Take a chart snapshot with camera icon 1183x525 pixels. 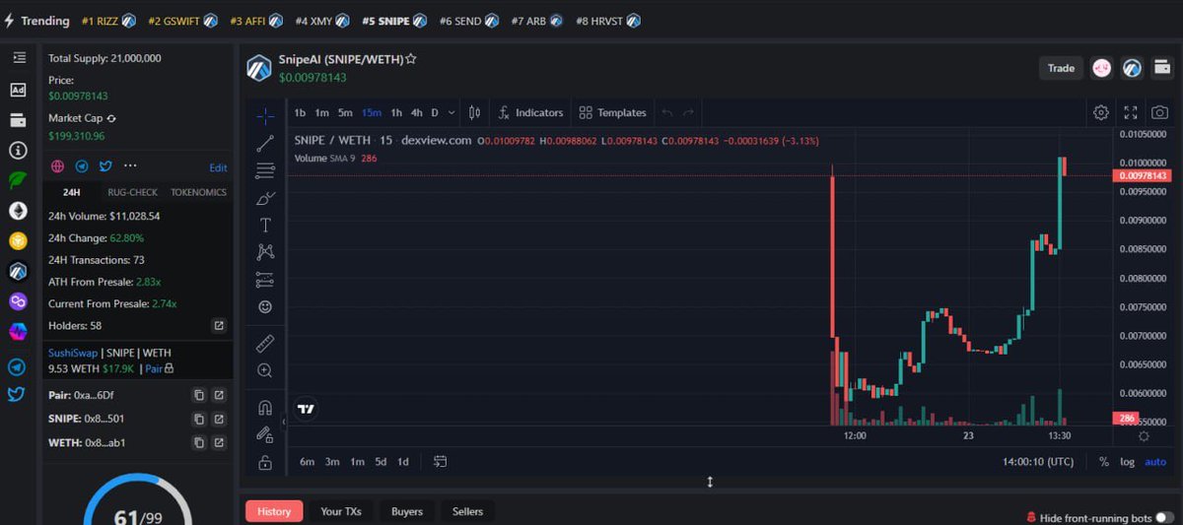1160,112
